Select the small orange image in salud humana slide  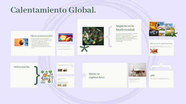coord(154,51)
